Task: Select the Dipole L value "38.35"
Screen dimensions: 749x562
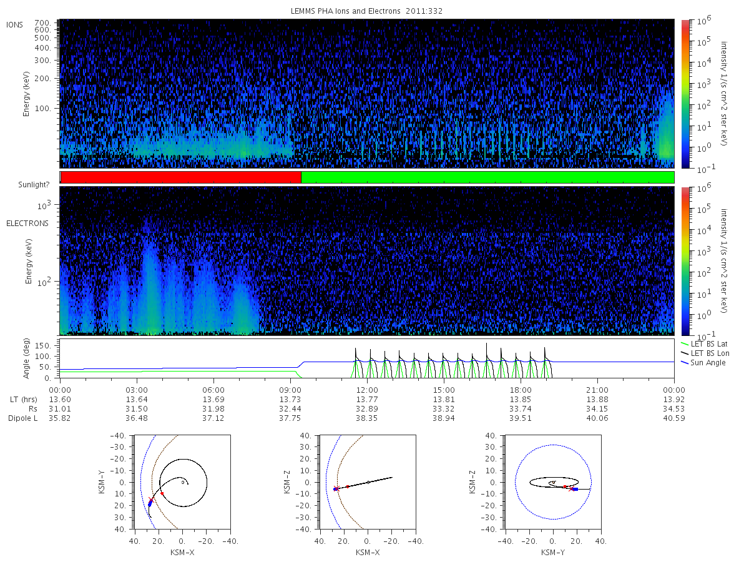Action: [x=367, y=418]
